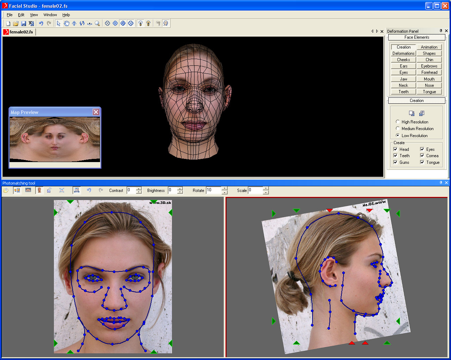Uncheck the Teeth checkbox

pyautogui.click(x=395, y=156)
